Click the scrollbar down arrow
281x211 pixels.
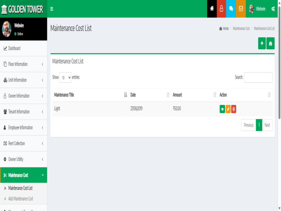coord(279,208)
